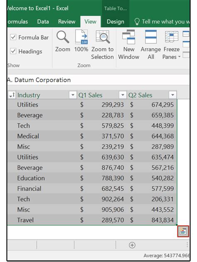Click the Arrange All icon

(151, 37)
